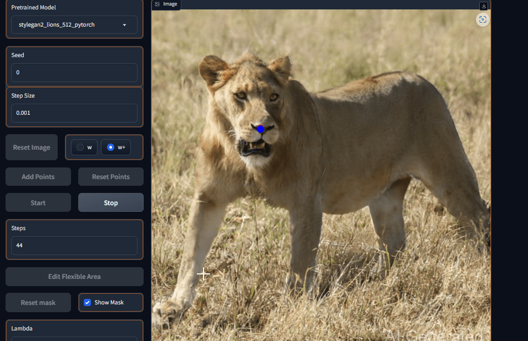
Task: Click the small image icon beside the Image label
Action: [x=158, y=4]
